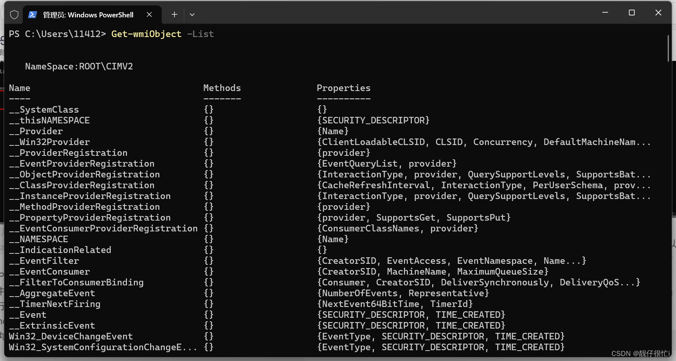Image resolution: width=676 pixels, height=361 pixels.
Task: Click the __MethodProviderRegistration row name
Action: [x=84, y=207]
